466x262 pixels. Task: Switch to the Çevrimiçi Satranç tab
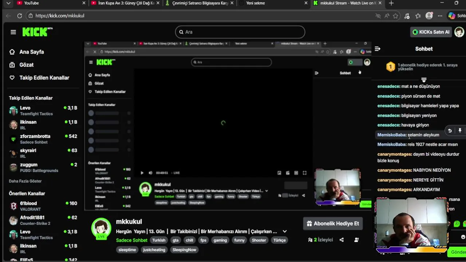[x=200, y=3]
